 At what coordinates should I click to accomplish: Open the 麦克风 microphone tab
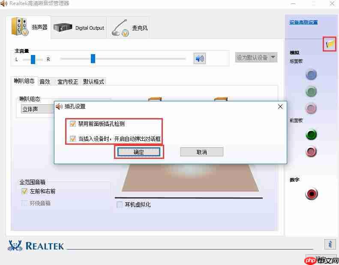point(129,28)
